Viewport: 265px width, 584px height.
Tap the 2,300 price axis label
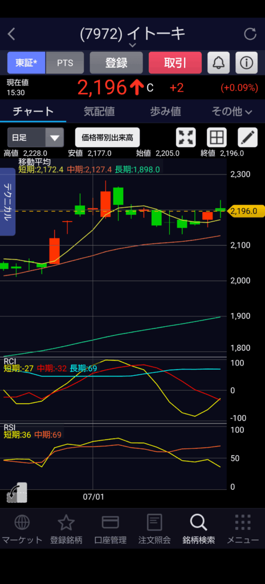pyautogui.click(x=240, y=174)
